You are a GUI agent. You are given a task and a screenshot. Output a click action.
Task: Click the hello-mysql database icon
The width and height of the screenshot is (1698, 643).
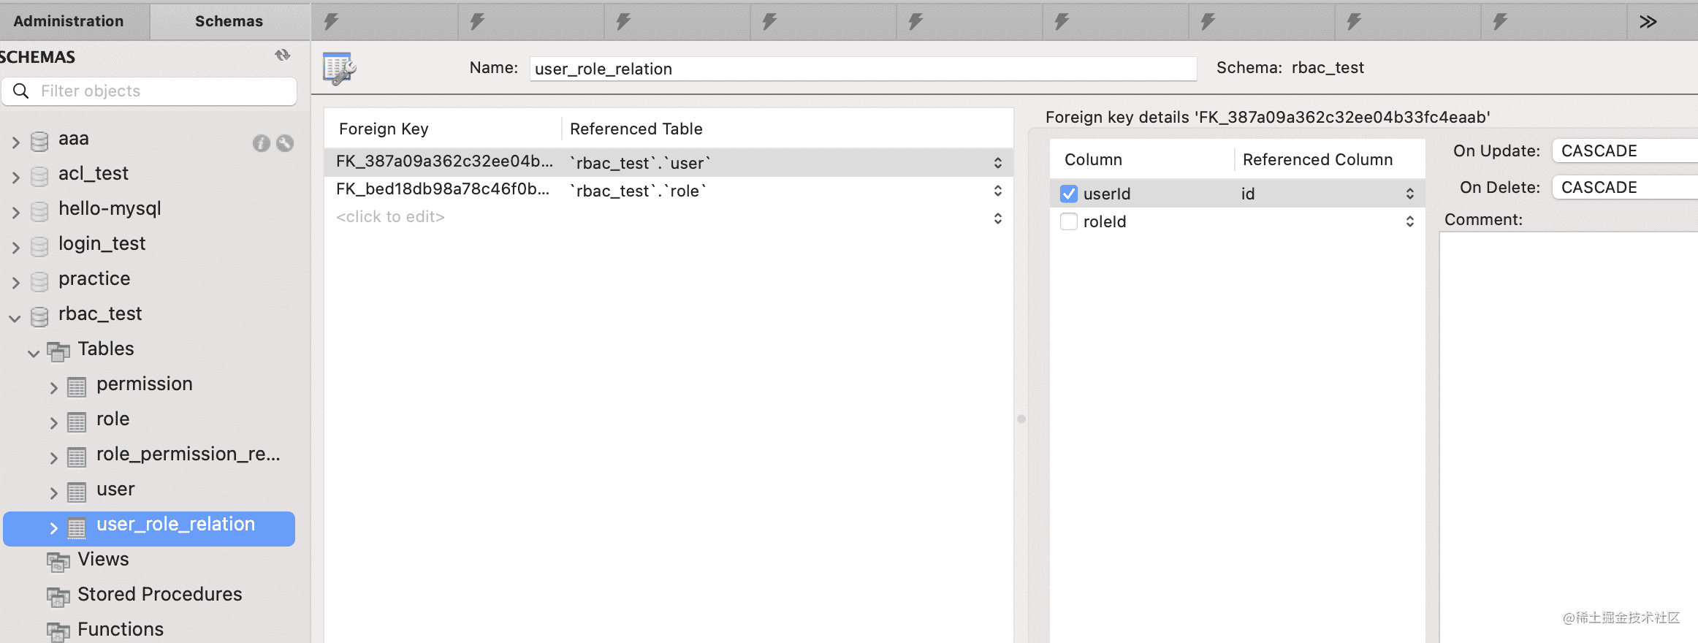click(x=39, y=211)
